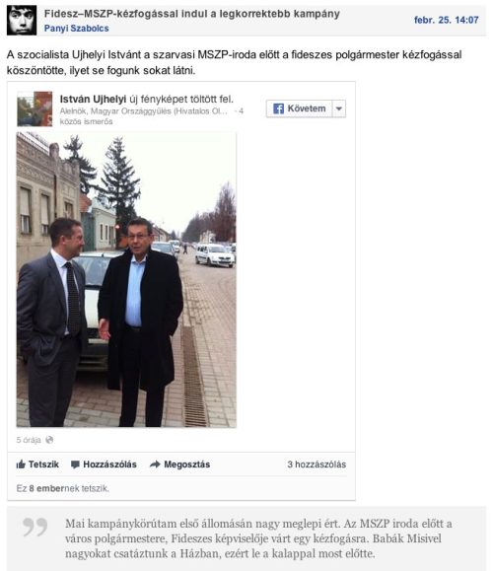Click the Megosztás share arrow icon
Screen dimensions: 493x571
pyautogui.click(x=155, y=464)
